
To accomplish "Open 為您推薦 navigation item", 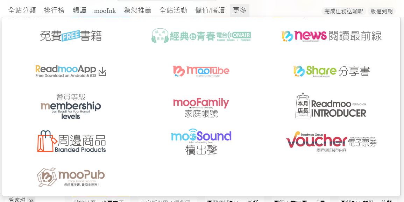I will click(137, 10).
